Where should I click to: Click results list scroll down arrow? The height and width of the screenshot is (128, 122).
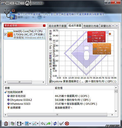(116, 111)
